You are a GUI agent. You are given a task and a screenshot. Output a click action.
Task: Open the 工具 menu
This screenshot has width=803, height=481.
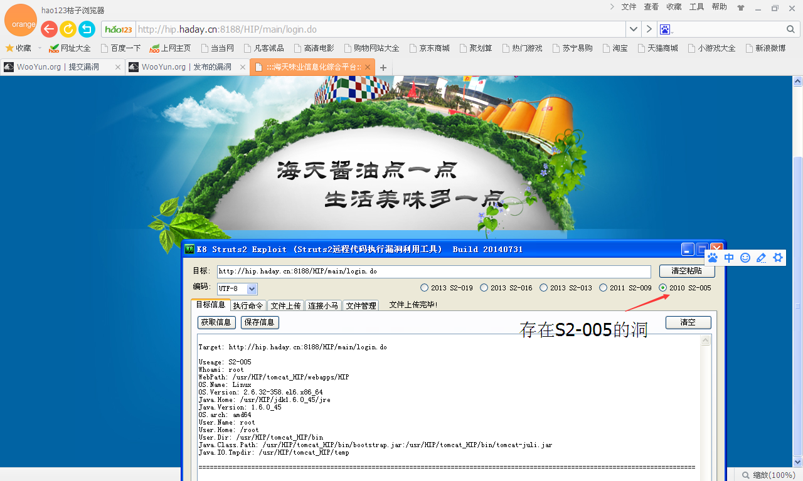point(696,7)
